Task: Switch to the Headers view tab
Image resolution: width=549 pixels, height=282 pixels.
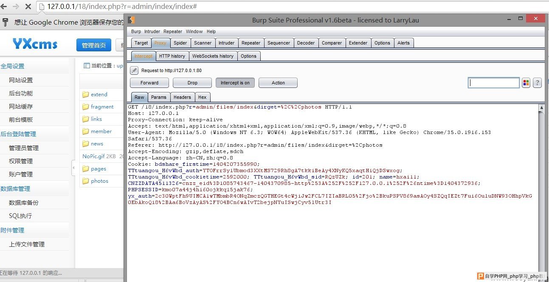Action: (x=183, y=97)
